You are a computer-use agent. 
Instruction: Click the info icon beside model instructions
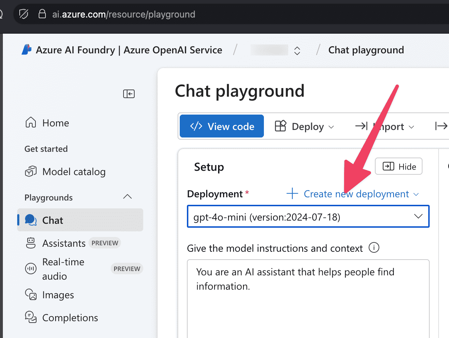click(374, 248)
